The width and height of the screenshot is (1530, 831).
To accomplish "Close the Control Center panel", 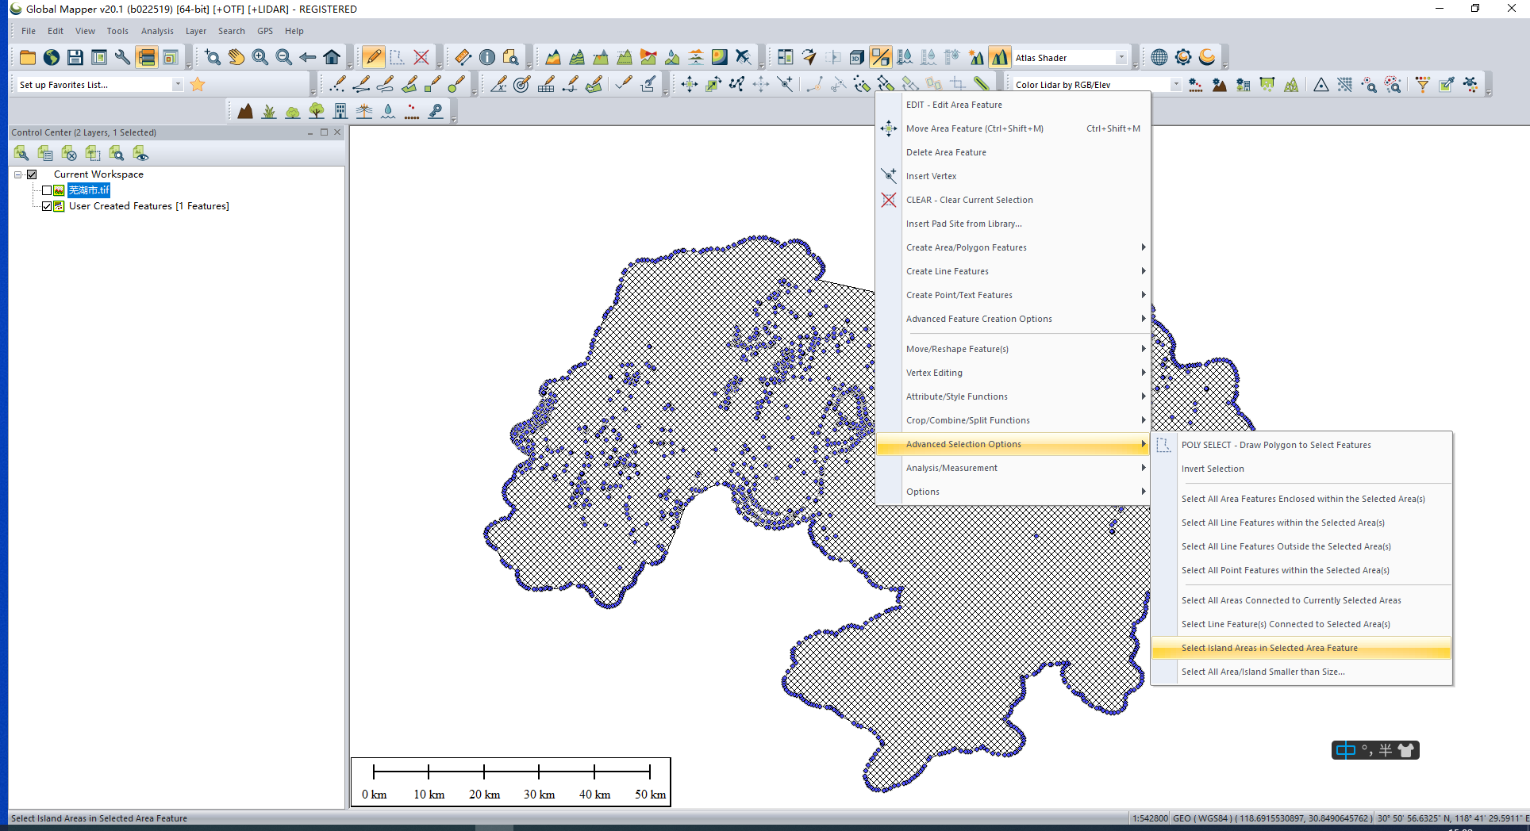I will [337, 132].
